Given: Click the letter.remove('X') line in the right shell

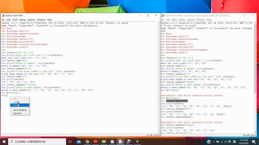Looking at the screenshot, I should (178, 109).
